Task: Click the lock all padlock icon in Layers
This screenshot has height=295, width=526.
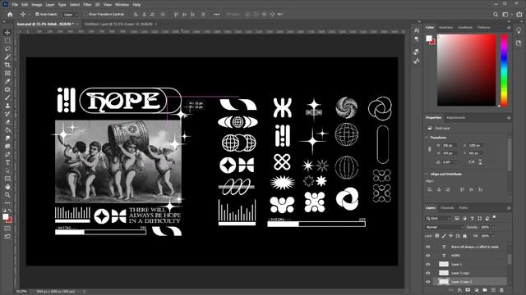Action: click(464, 236)
